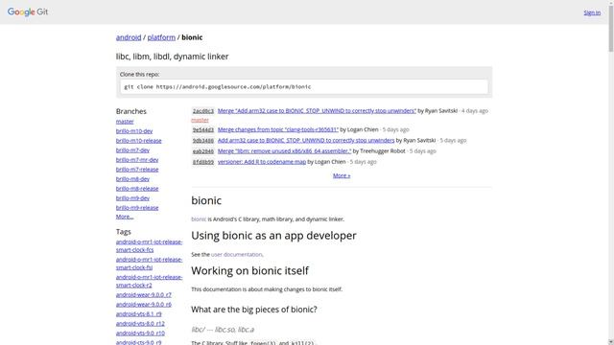Open tag android-o-mr1-iot-release-smart-clock-fcs
Viewport: 614px width, 345px height.
coord(149,245)
